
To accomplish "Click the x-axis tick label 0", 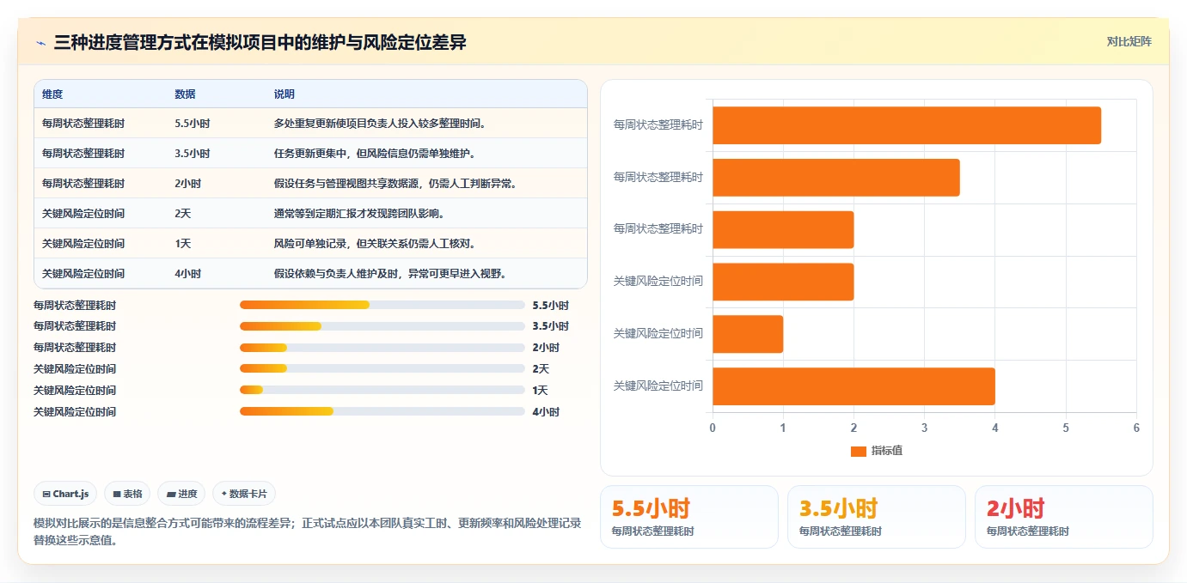I will pos(713,428).
